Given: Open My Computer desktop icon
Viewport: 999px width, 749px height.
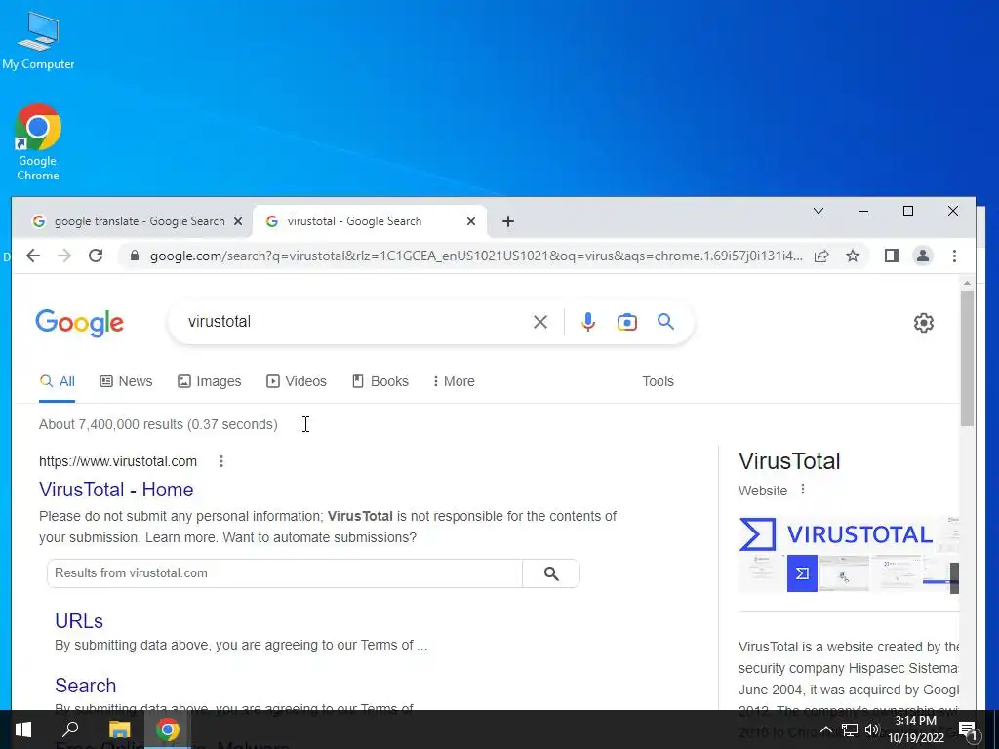Looking at the screenshot, I should click(x=38, y=40).
